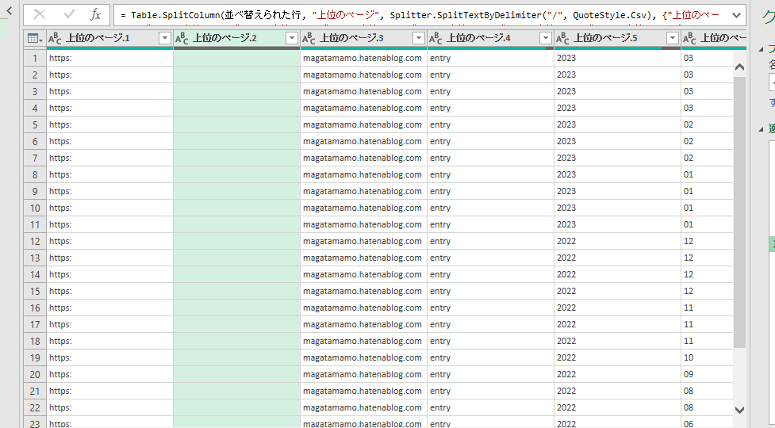Open filter dropdown for 上位のページ.5
Viewport: 775px width, 428px height.
[x=672, y=38]
